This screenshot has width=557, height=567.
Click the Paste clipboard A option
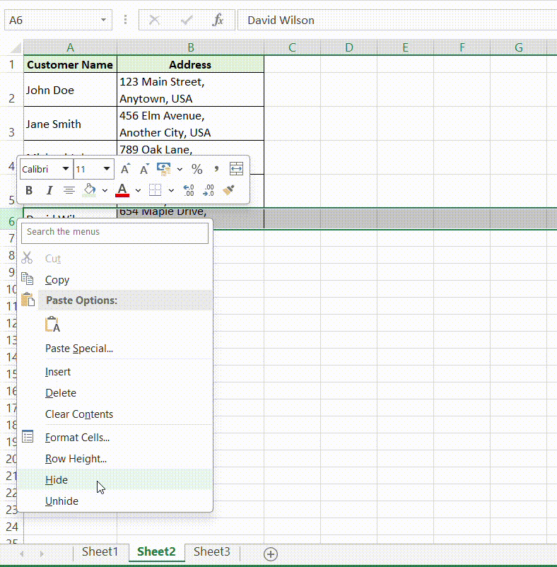pyautogui.click(x=52, y=325)
